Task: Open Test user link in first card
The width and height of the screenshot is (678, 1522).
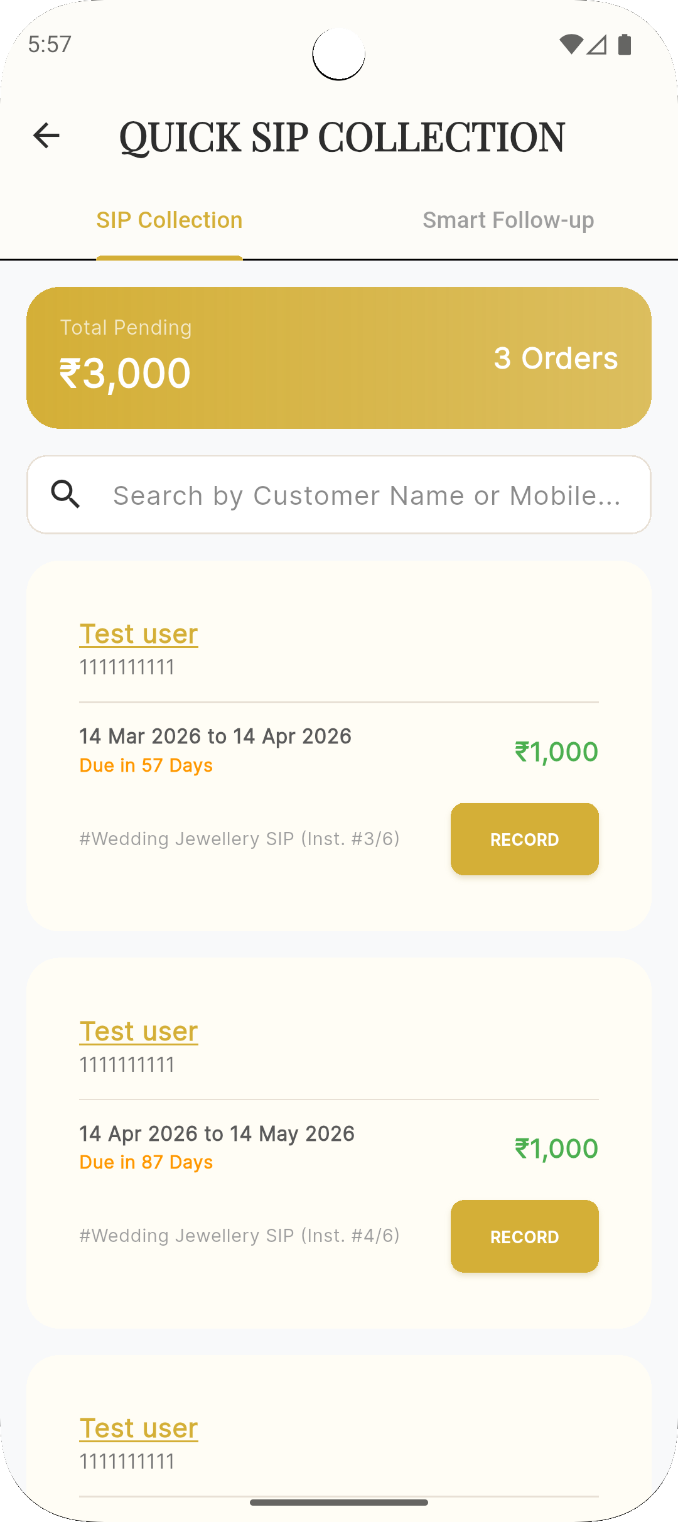Action: click(x=139, y=634)
